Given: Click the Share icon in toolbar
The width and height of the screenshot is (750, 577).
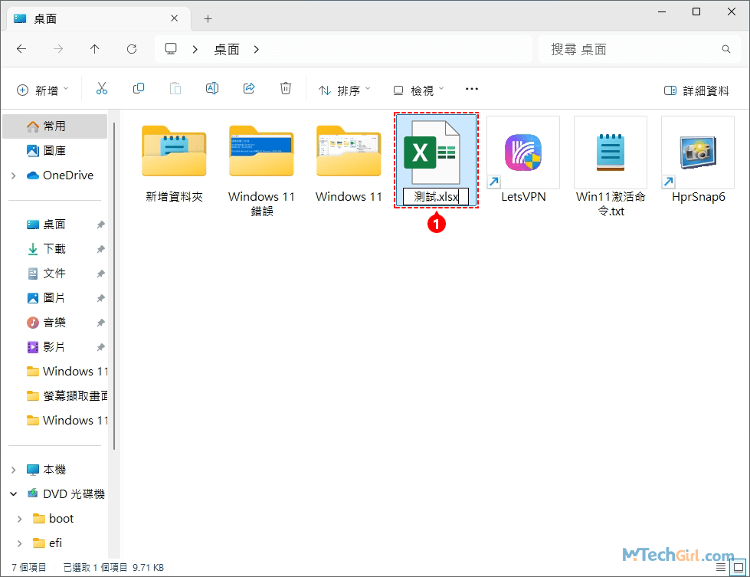Looking at the screenshot, I should point(249,90).
